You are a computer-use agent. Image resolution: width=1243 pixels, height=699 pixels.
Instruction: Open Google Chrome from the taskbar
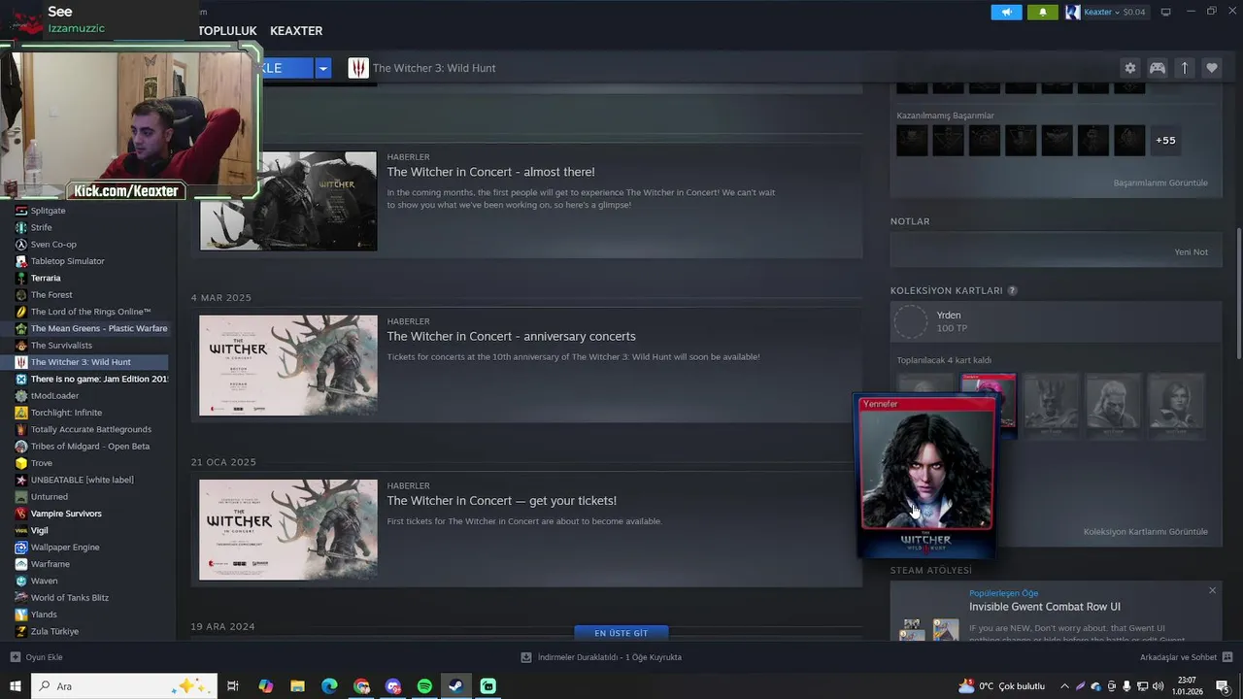pos(361,686)
